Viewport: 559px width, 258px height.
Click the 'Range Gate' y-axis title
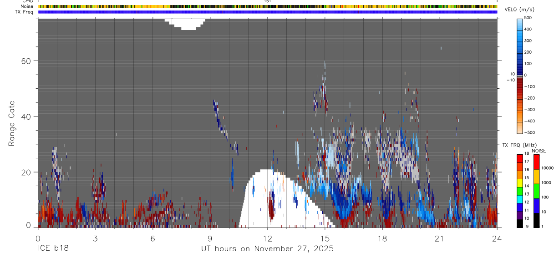coord(12,123)
